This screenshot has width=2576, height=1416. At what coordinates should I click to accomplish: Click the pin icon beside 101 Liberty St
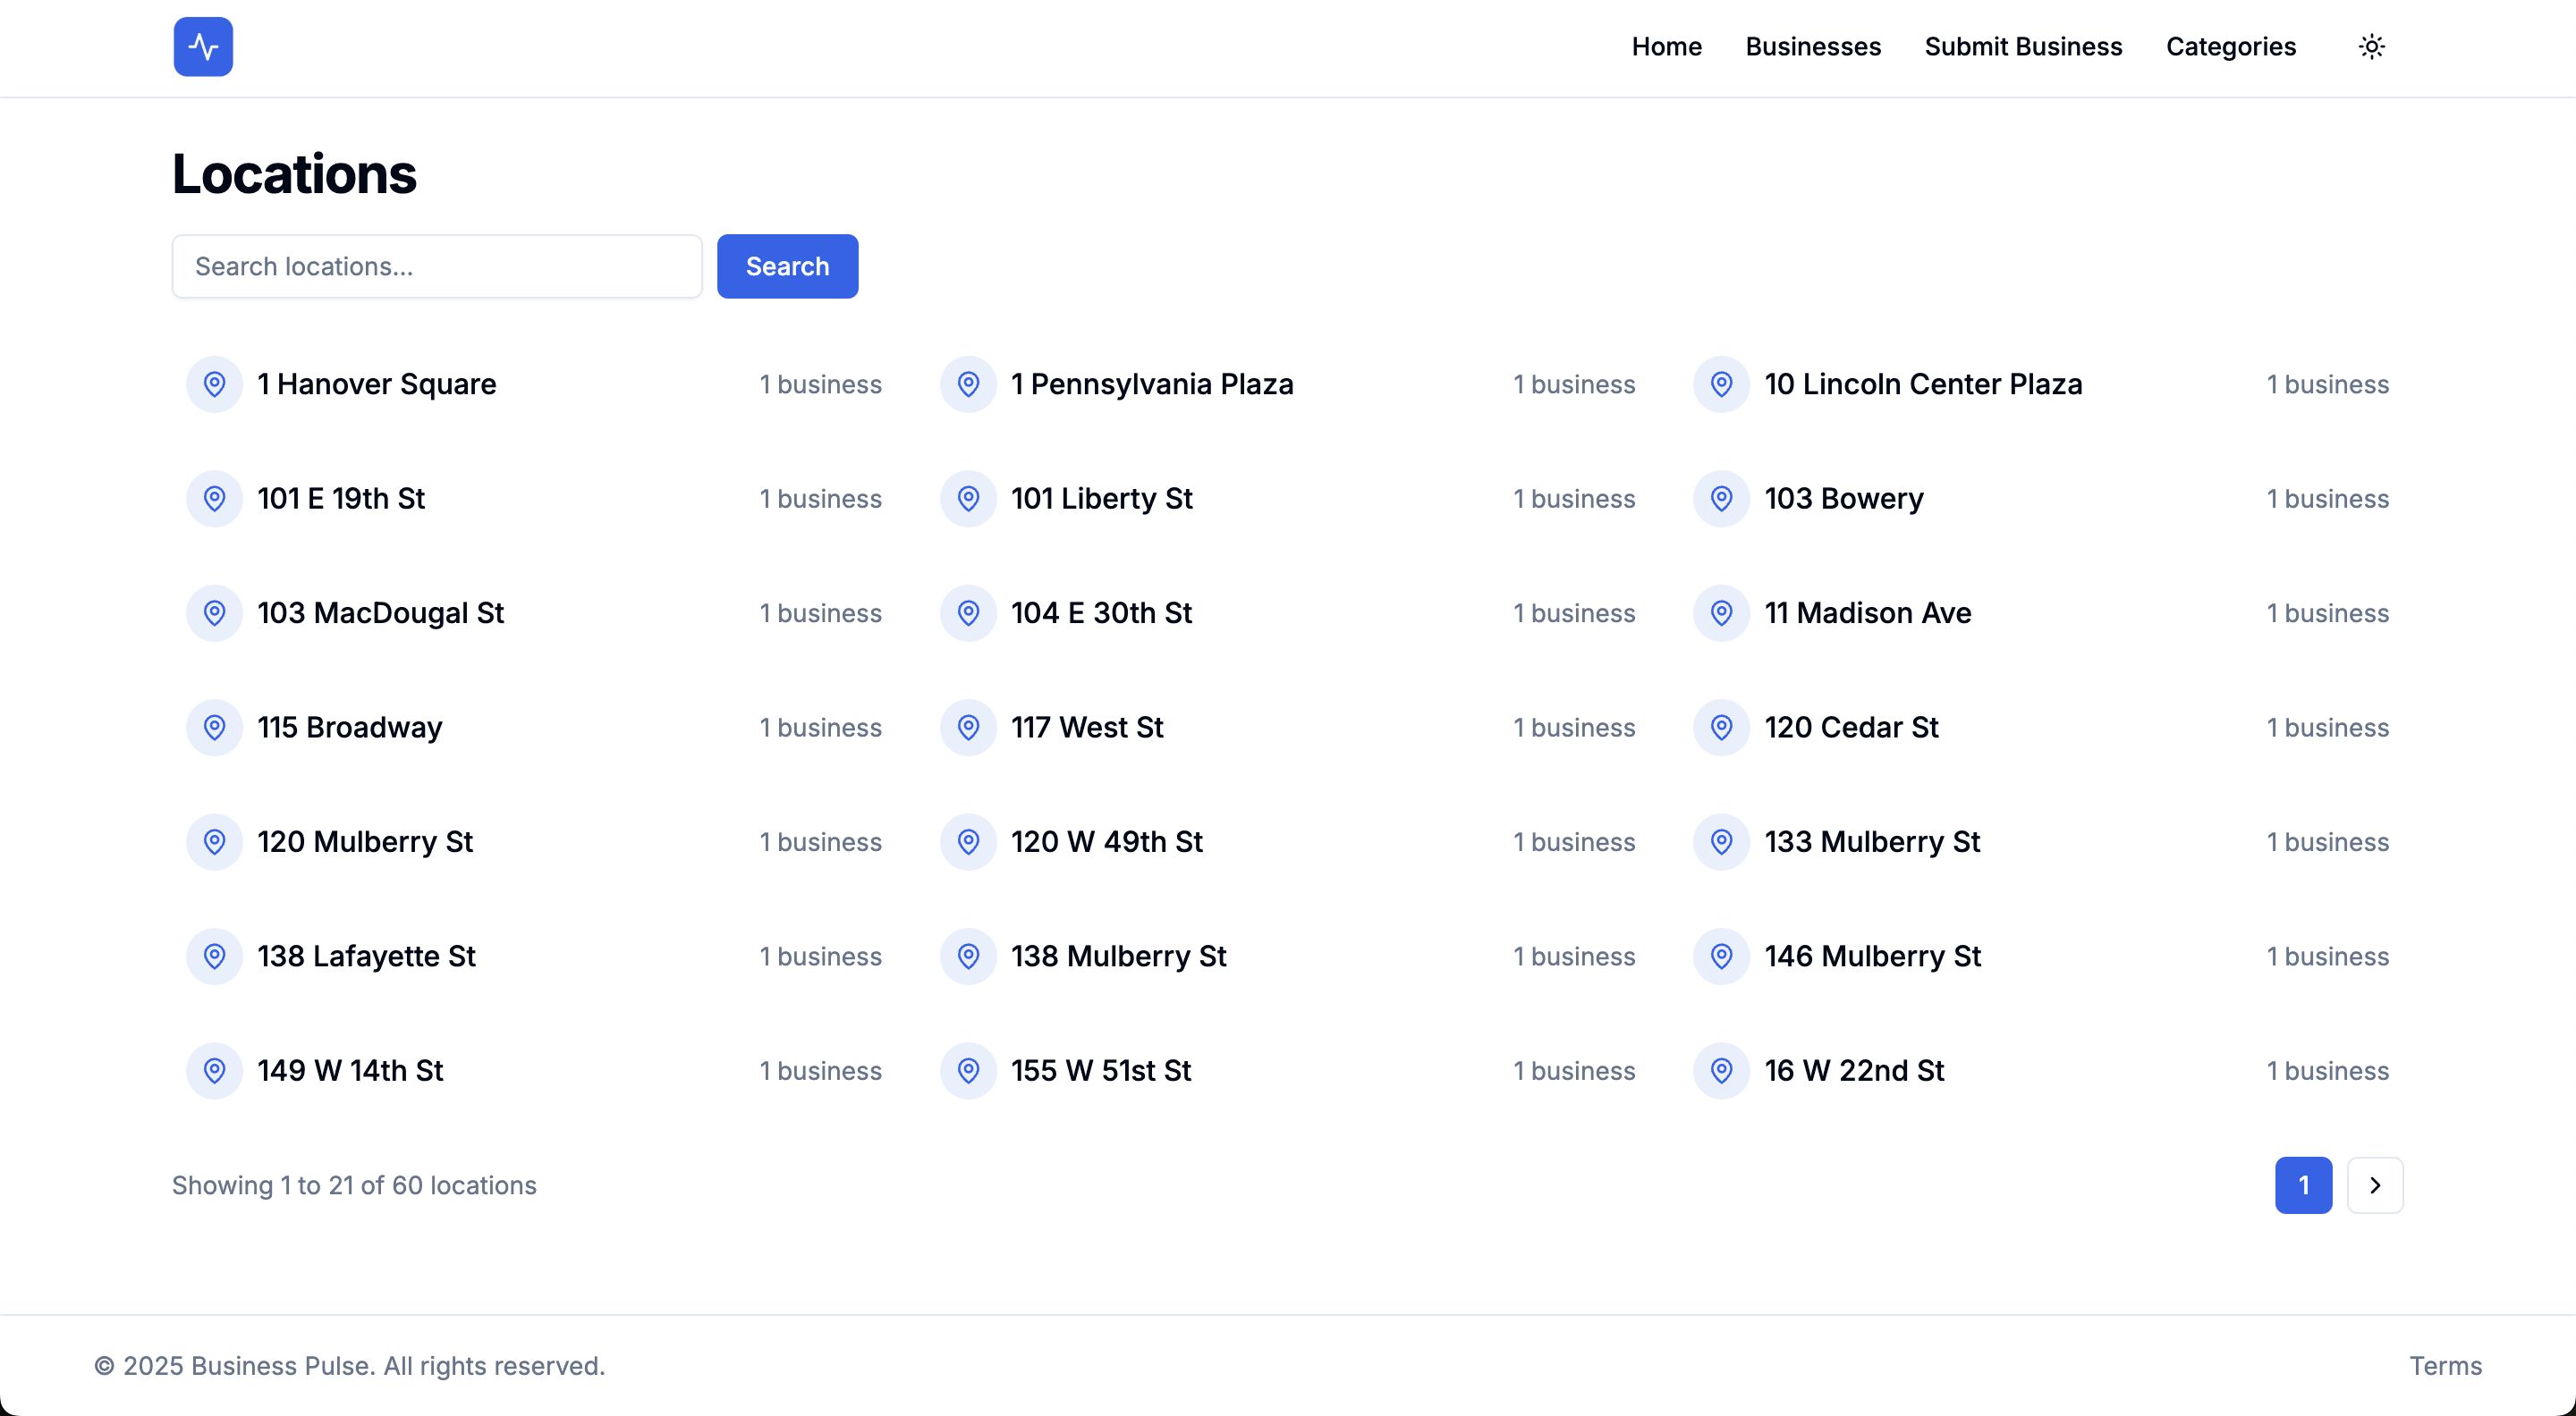(968, 499)
